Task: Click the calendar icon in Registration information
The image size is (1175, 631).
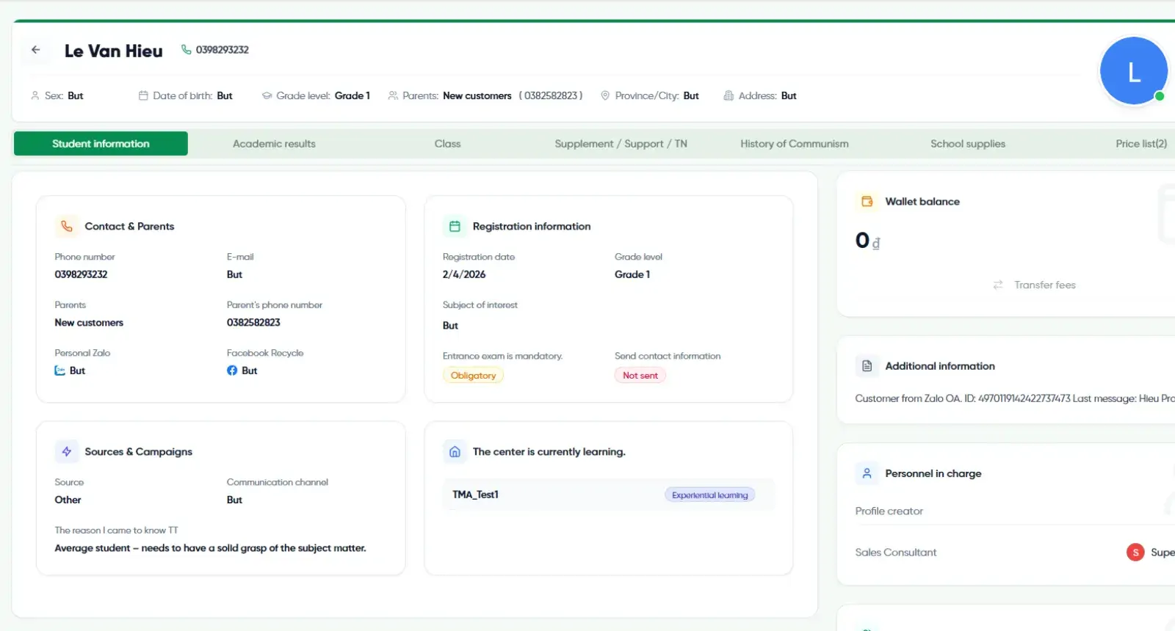Action: [455, 226]
